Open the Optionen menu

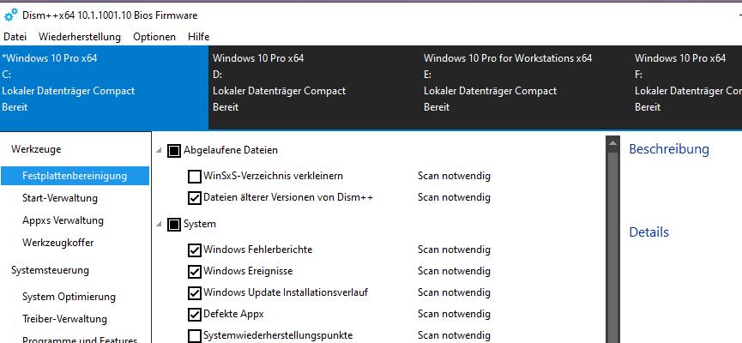coord(154,36)
